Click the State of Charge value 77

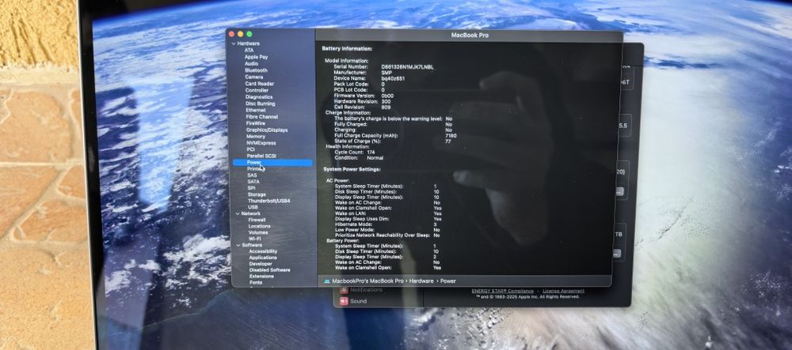[x=448, y=141]
